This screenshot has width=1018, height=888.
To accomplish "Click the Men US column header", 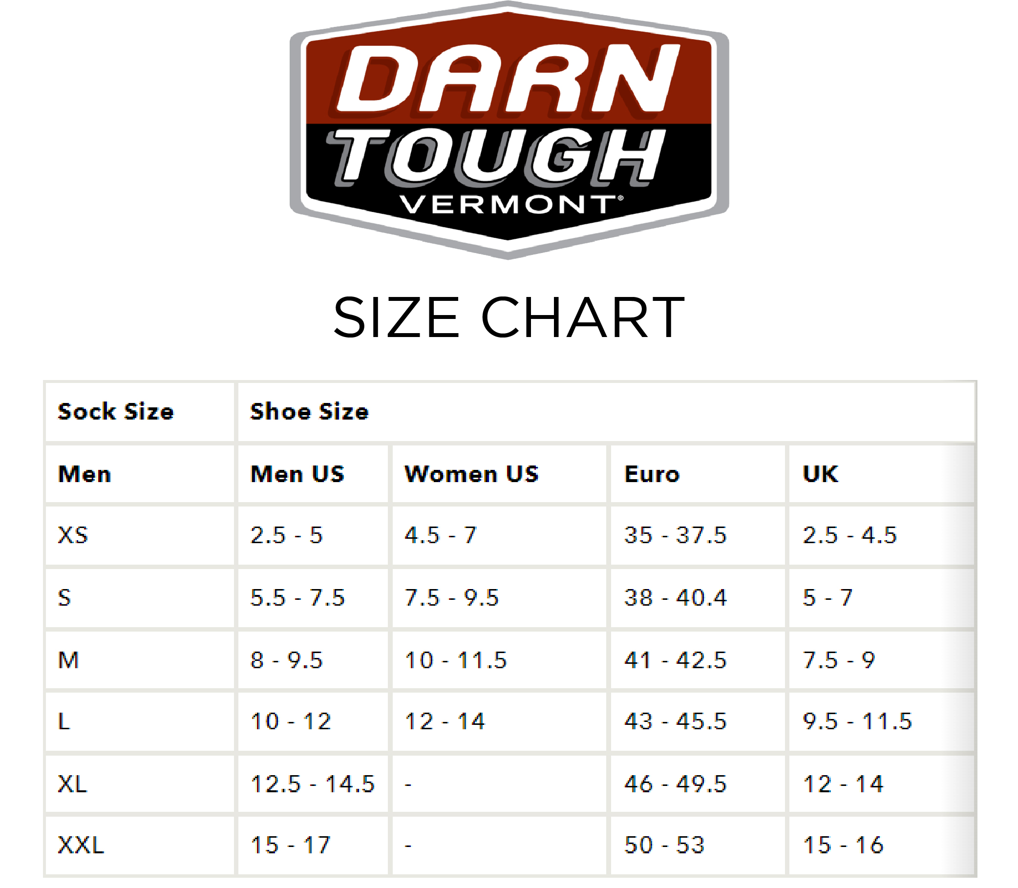I will click(x=297, y=474).
